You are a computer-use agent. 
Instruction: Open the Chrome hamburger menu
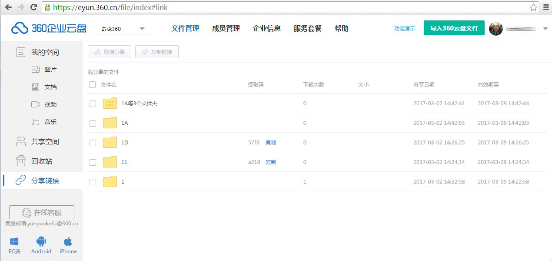pos(546,7)
